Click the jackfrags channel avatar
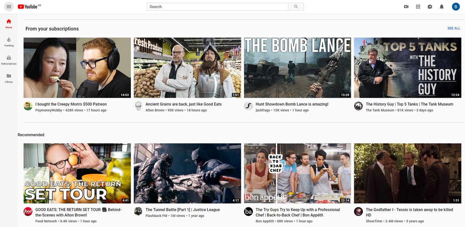Viewport: 465px width, 227px height. 248,106
